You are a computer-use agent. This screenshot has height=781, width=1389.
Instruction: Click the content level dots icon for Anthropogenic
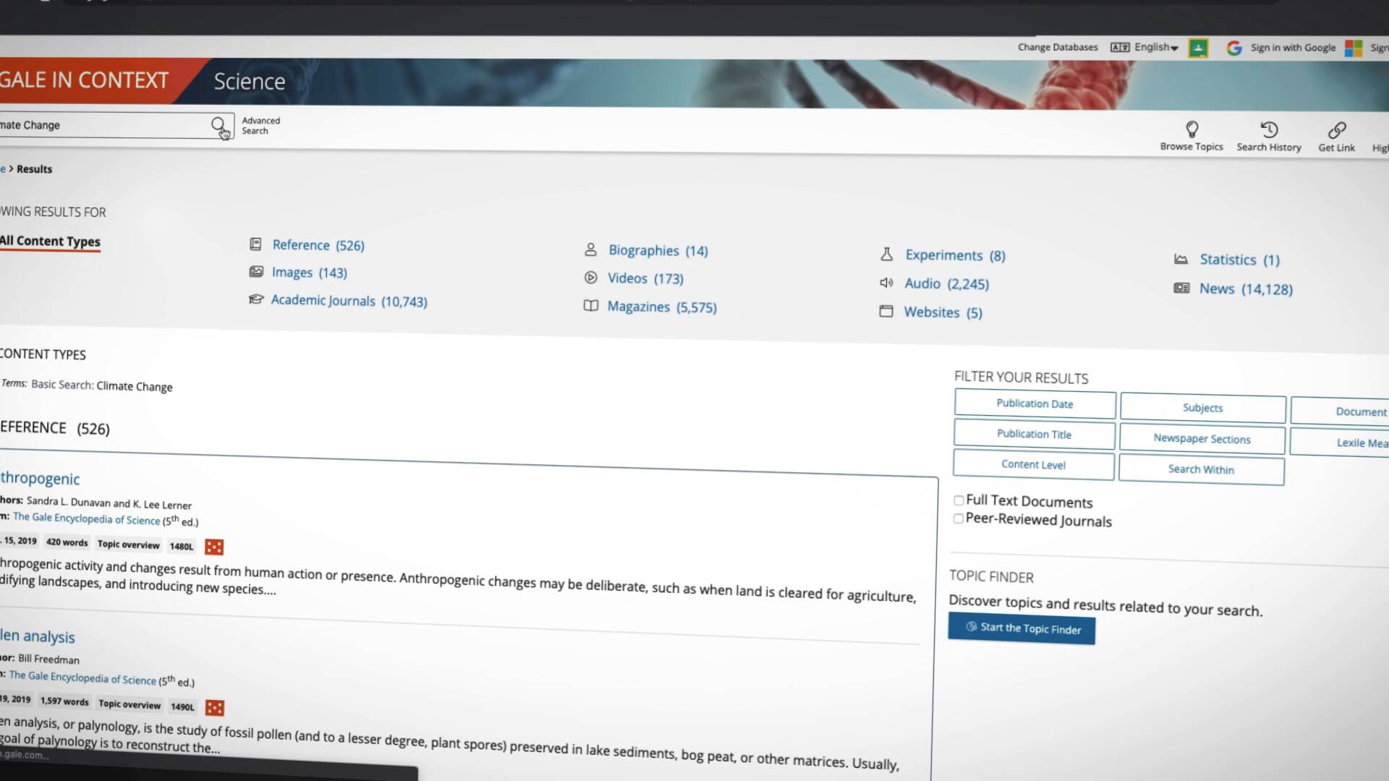214,547
